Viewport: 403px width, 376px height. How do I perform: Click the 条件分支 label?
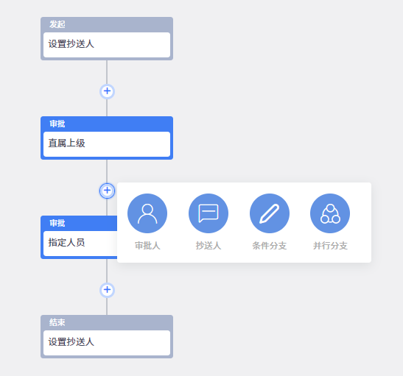(270, 246)
